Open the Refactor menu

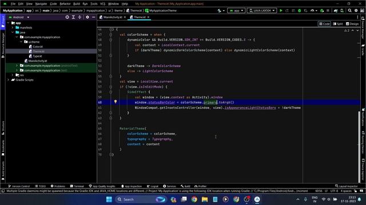65,4
